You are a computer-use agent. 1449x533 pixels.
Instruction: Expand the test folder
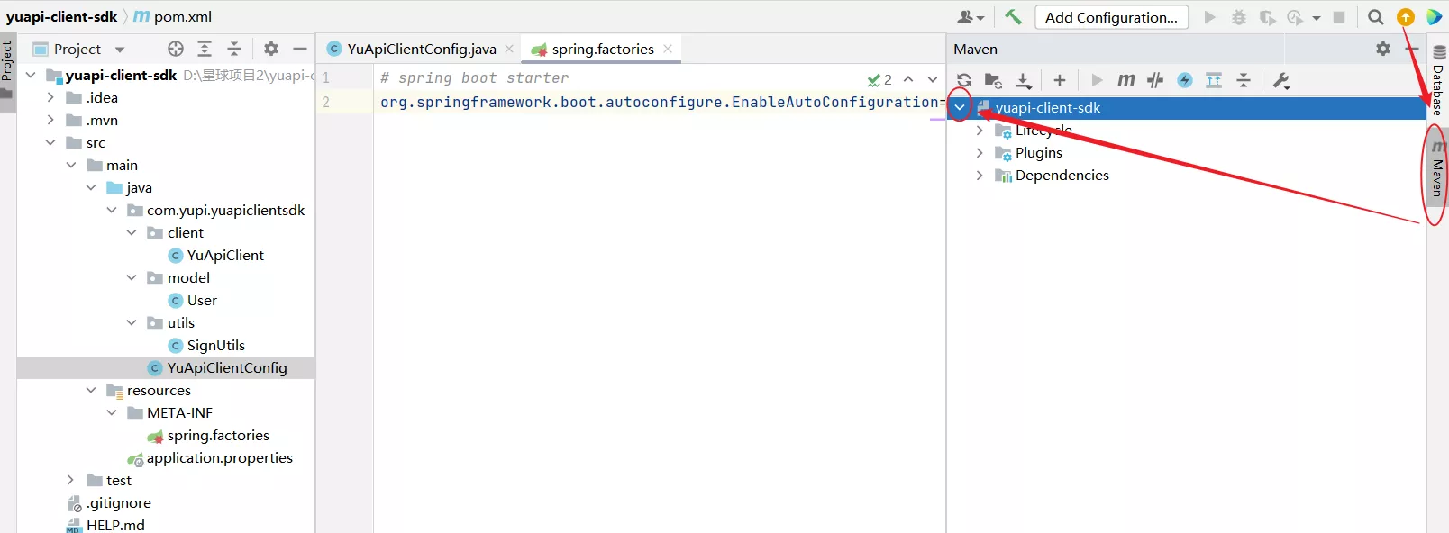pyautogui.click(x=70, y=480)
